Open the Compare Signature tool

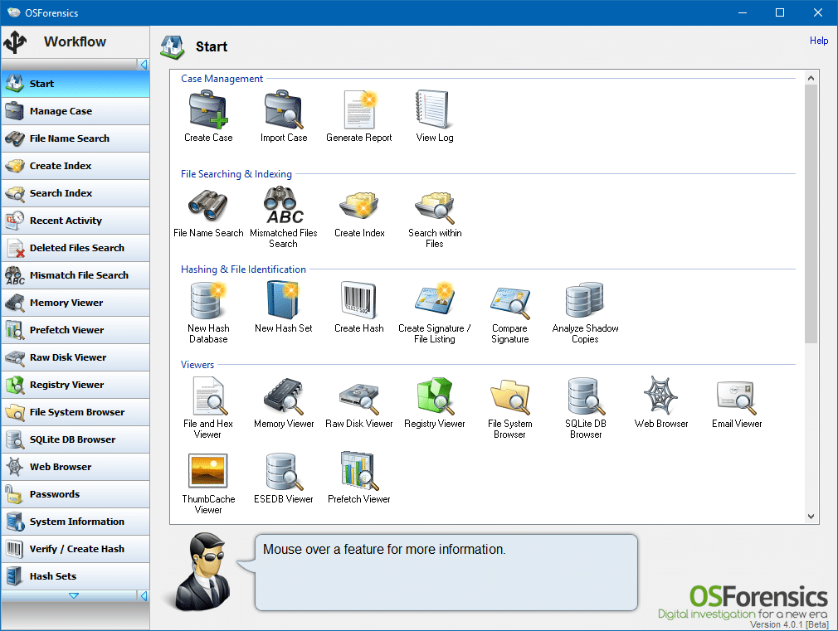click(509, 301)
